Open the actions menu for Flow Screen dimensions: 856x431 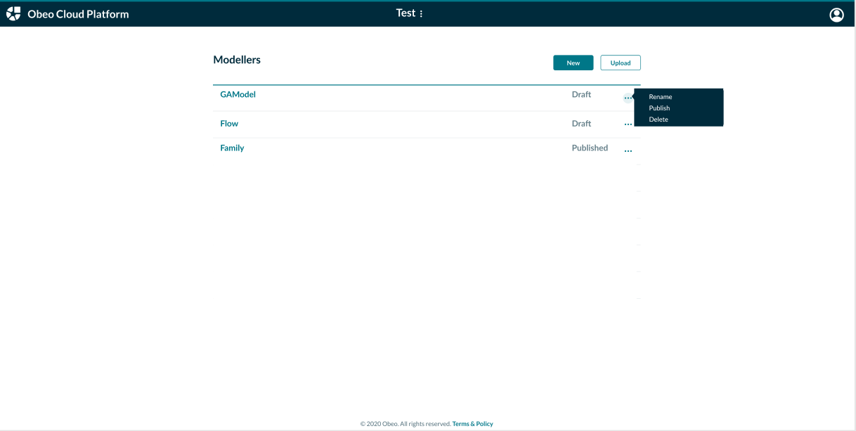(x=629, y=124)
